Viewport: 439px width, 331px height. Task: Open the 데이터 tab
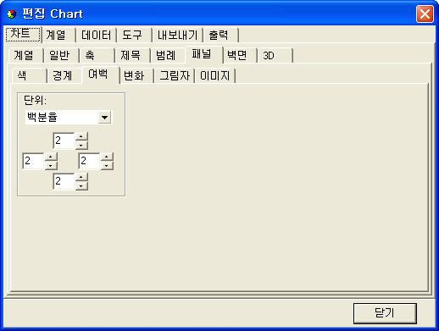tap(97, 36)
